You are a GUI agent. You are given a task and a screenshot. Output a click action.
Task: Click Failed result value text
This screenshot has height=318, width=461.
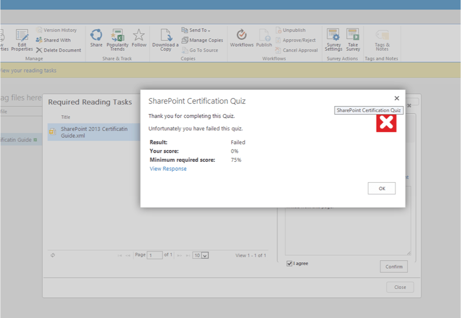(x=238, y=143)
